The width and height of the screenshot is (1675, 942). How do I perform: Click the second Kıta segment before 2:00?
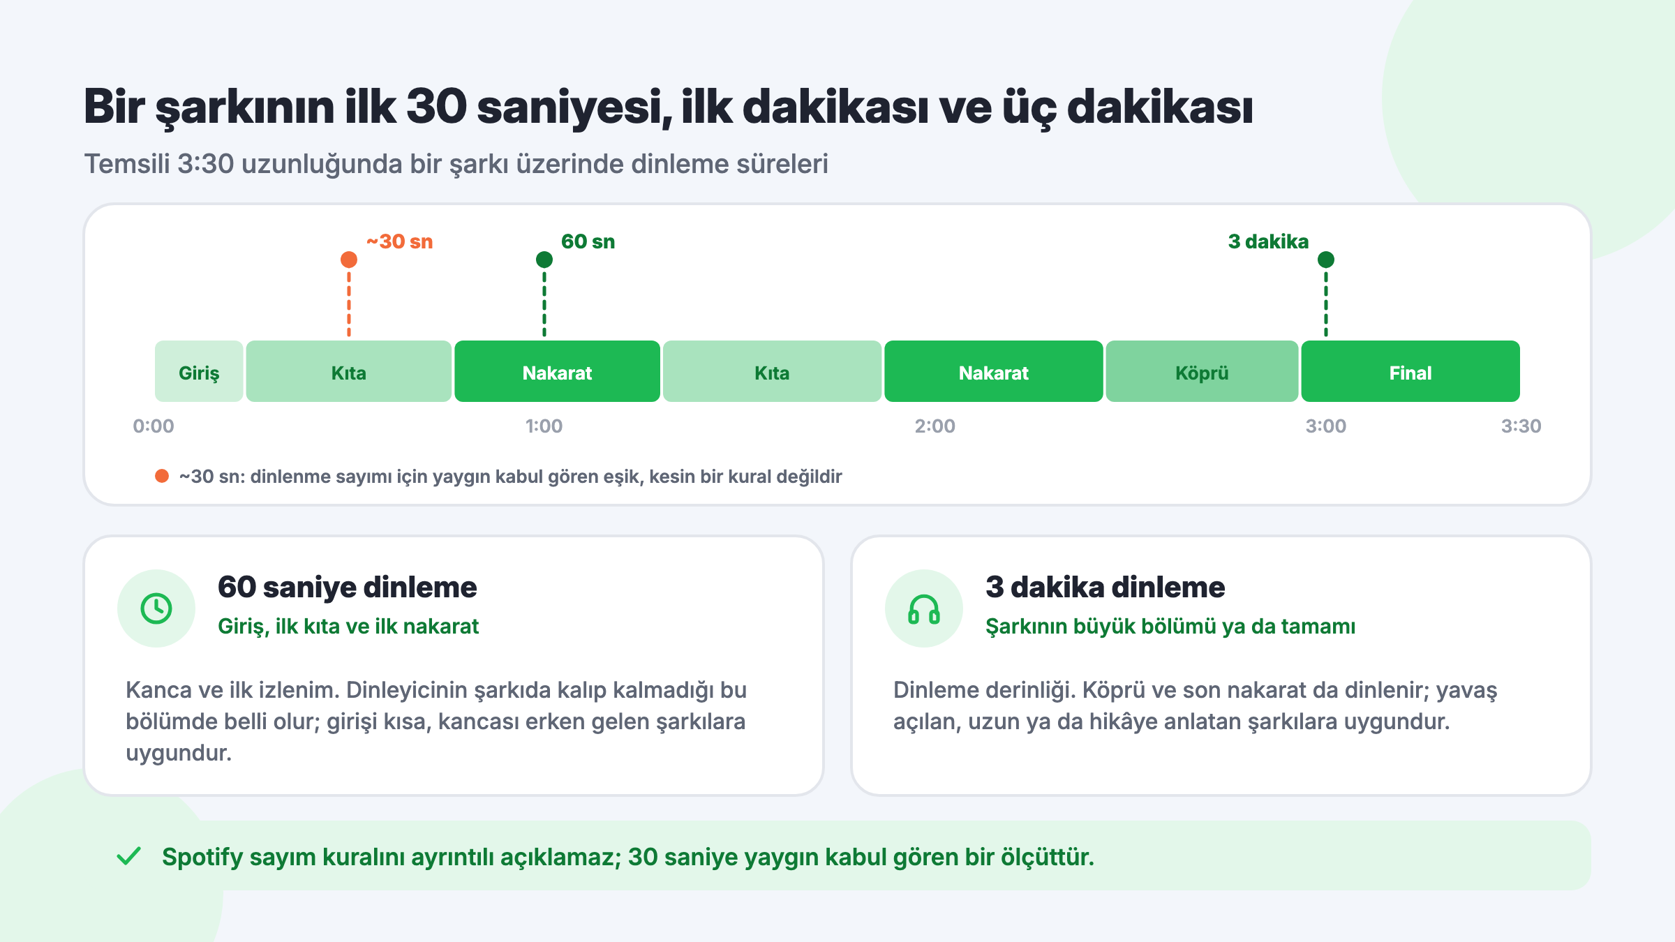click(772, 371)
